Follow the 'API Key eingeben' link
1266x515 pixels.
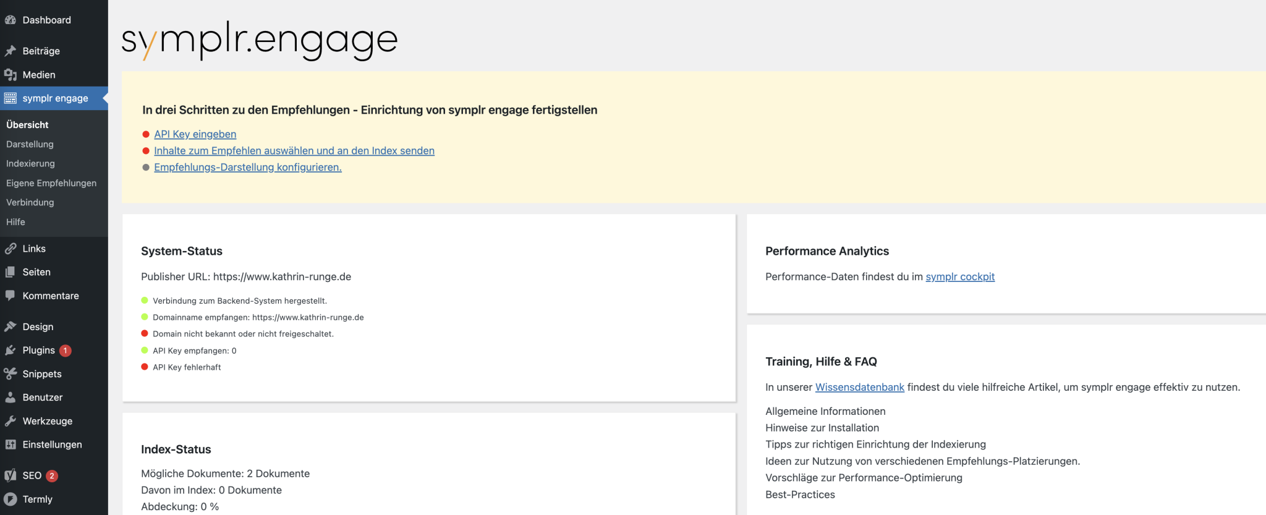click(x=195, y=134)
